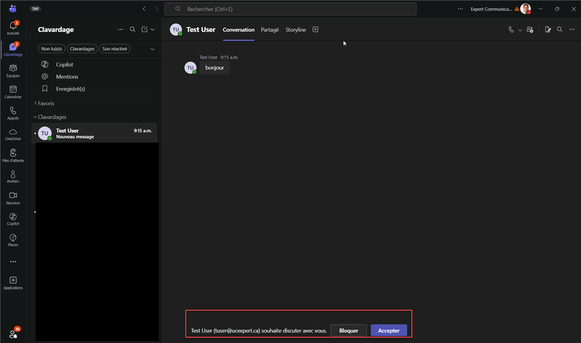Screen dimensions: 581x343
Task: Open the Avatars app icon
Action: 13,177
